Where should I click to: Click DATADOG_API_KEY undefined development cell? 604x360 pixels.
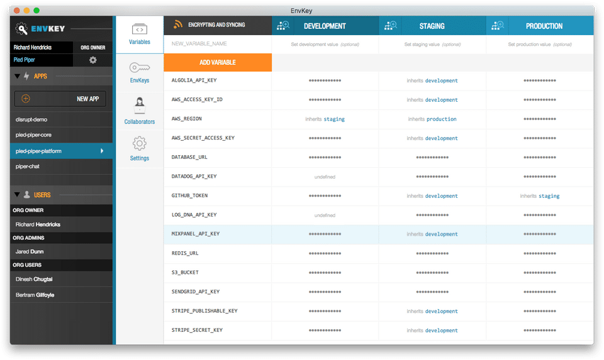[325, 177]
